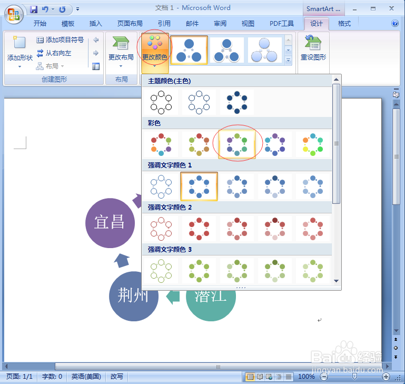405x384 pixels.
Task: Choose the third light-blue SmartArt style thumbnail
Action: click(264, 50)
